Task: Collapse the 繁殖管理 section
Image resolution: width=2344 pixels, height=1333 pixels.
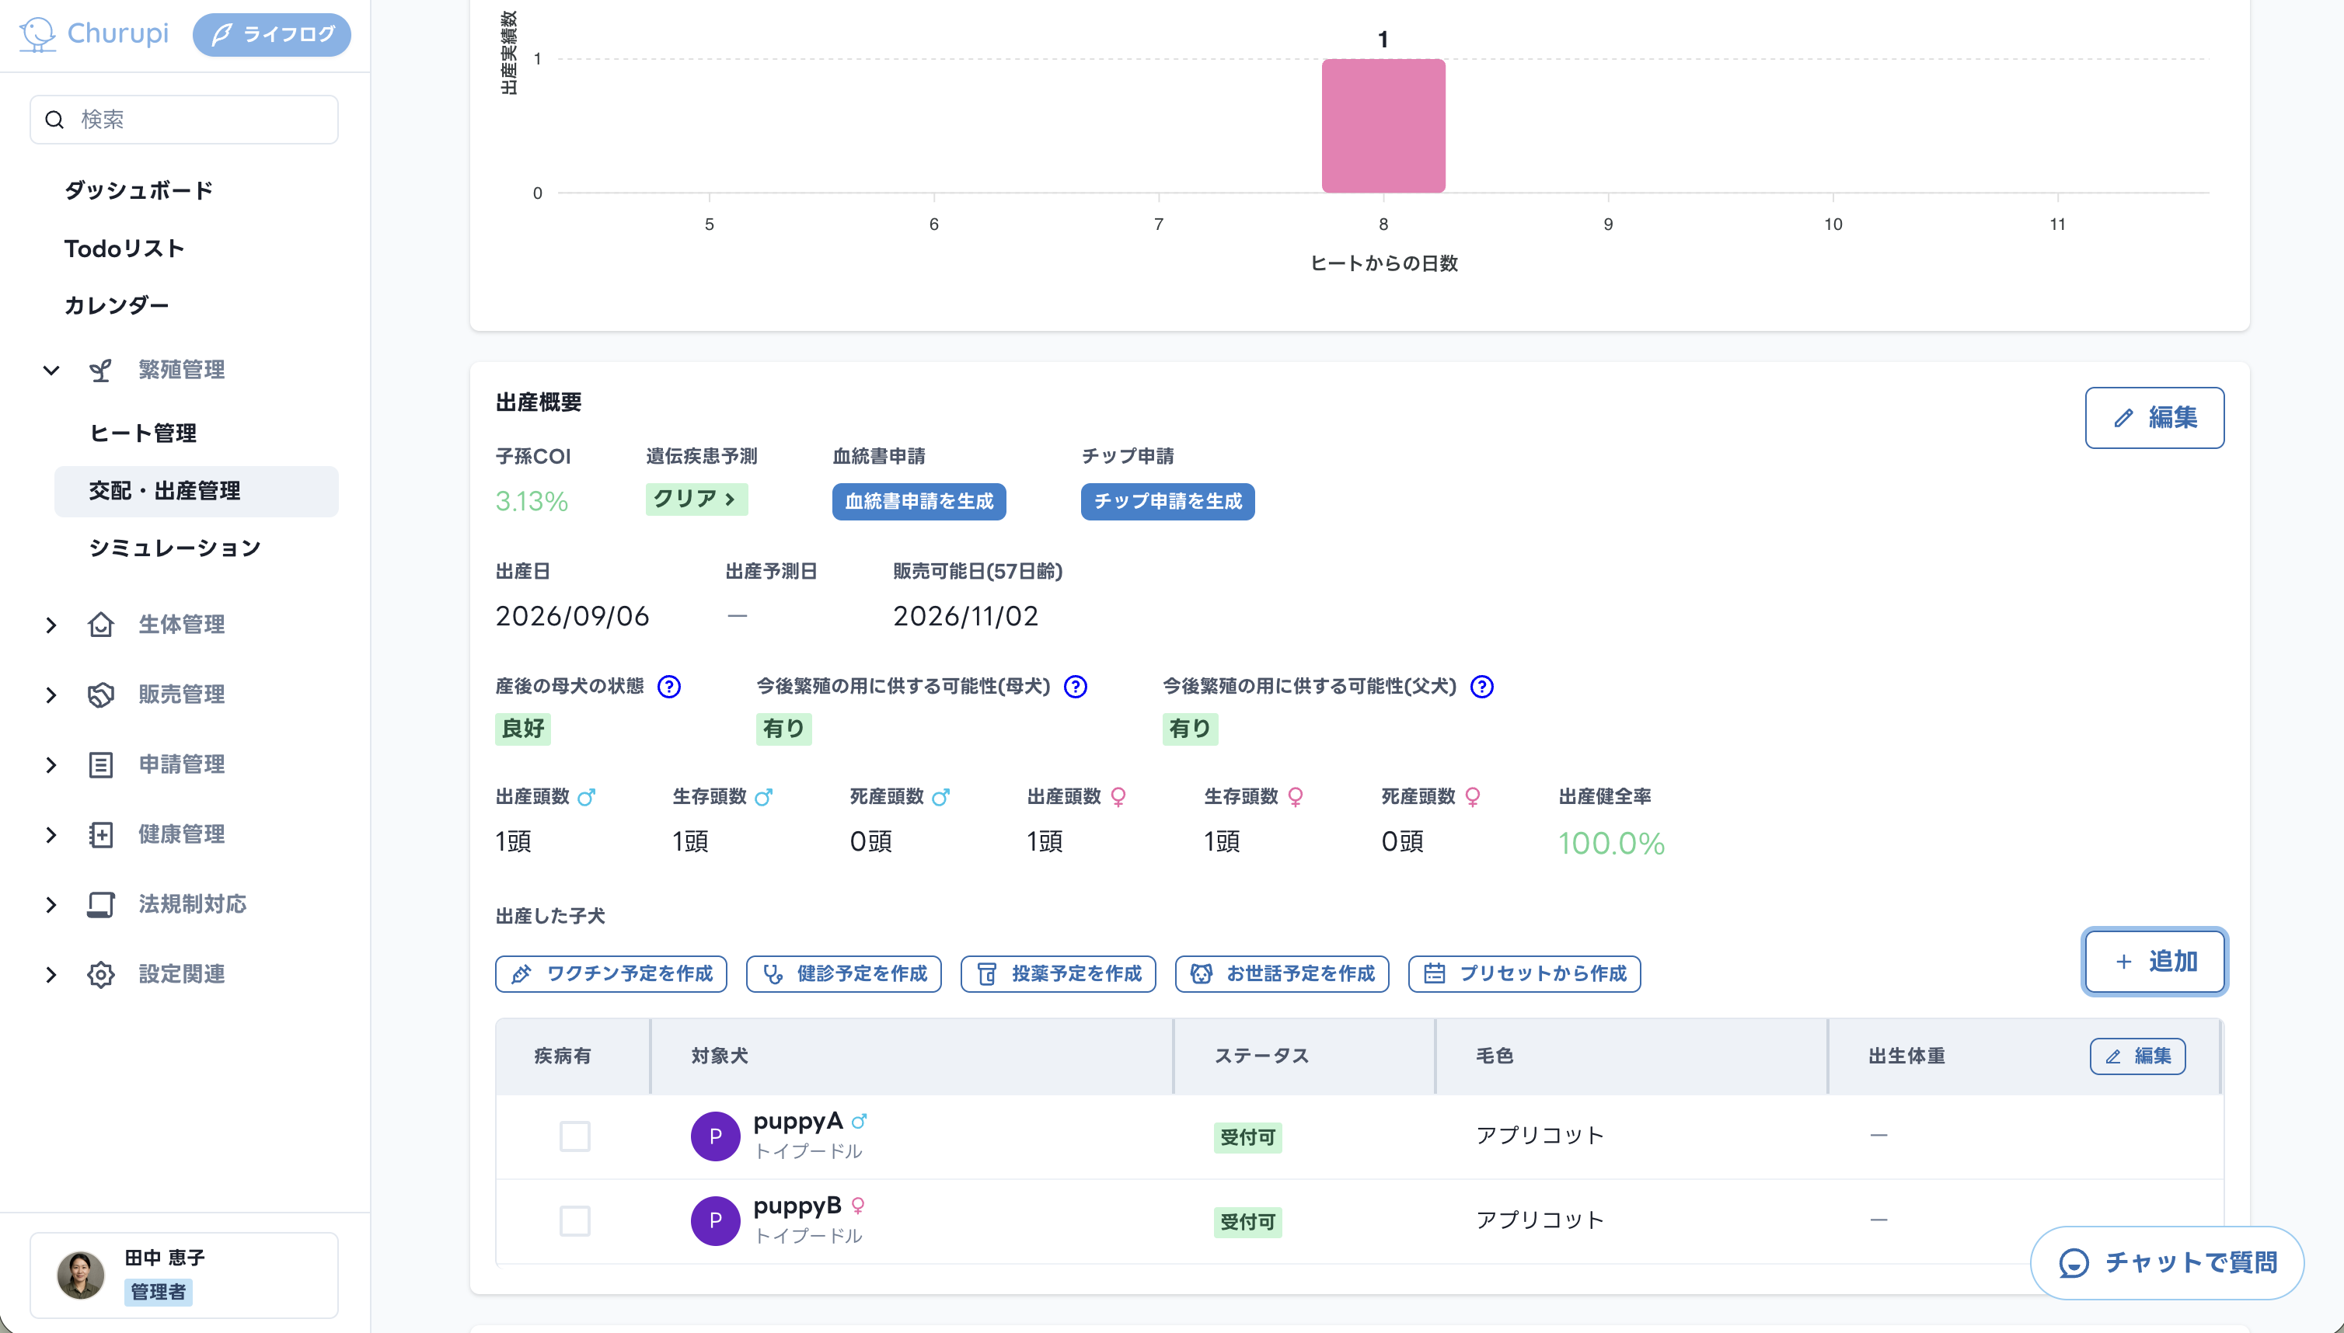Action: (x=51, y=370)
